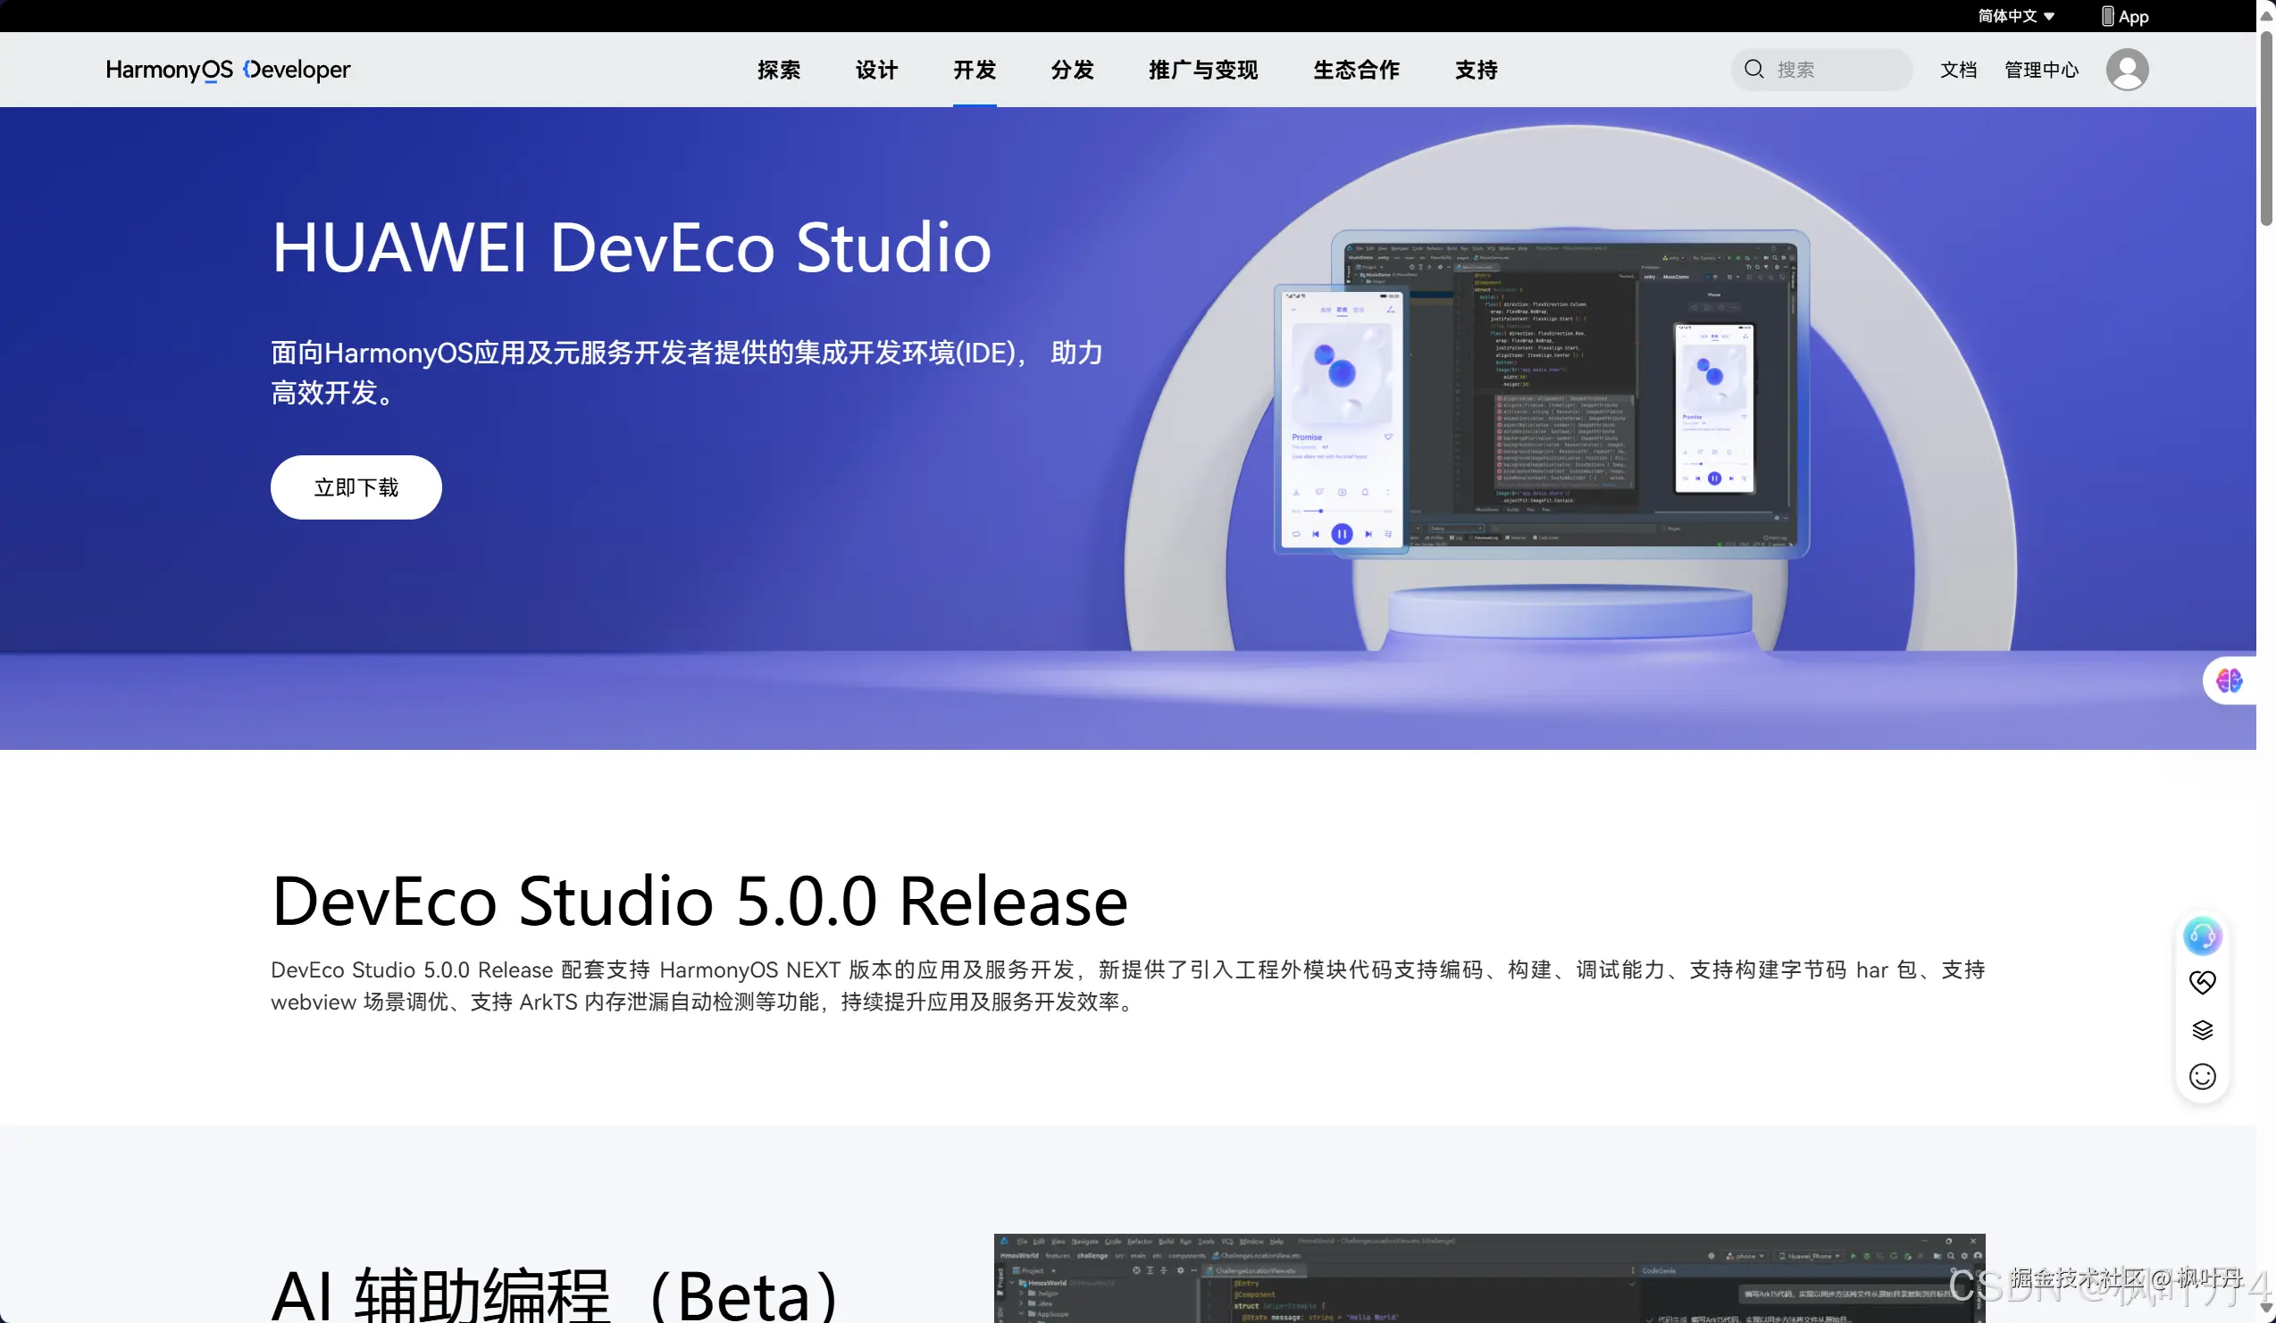The width and height of the screenshot is (2276, 1323).
Task: Click the smiley face feedback icon
Action: [2202, 1077]
